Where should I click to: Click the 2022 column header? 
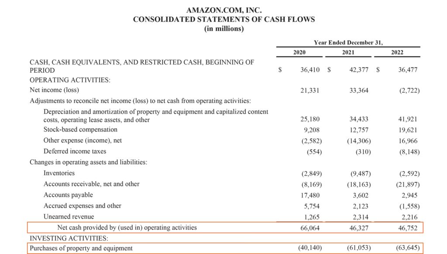[x=397, y=52]
